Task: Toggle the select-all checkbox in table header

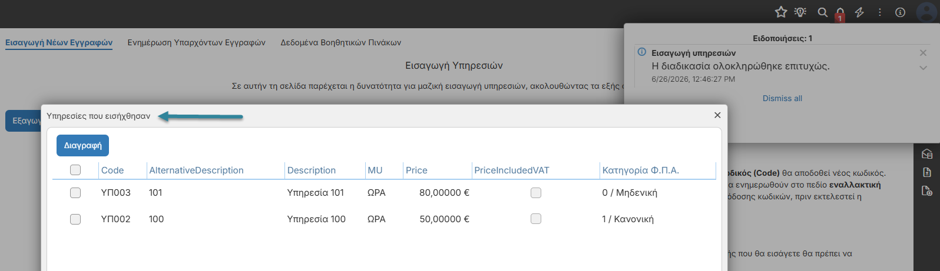Action: (x=75, y=170)
